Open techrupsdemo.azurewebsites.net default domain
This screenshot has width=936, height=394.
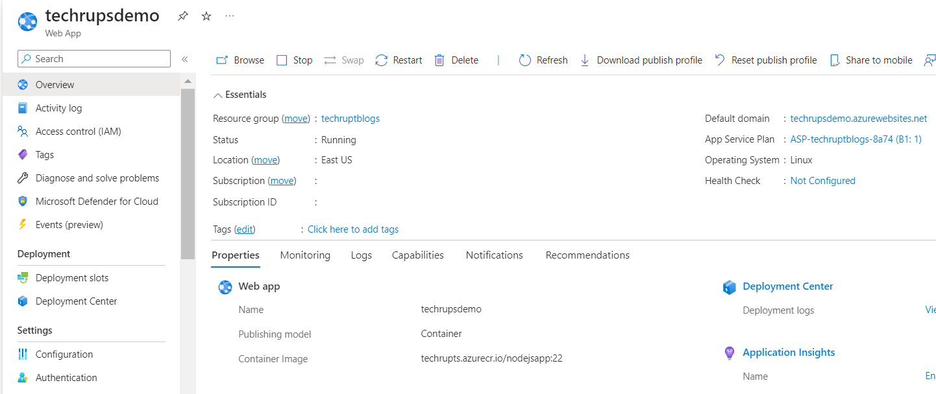pyautogui.click(x=859, y=119)
